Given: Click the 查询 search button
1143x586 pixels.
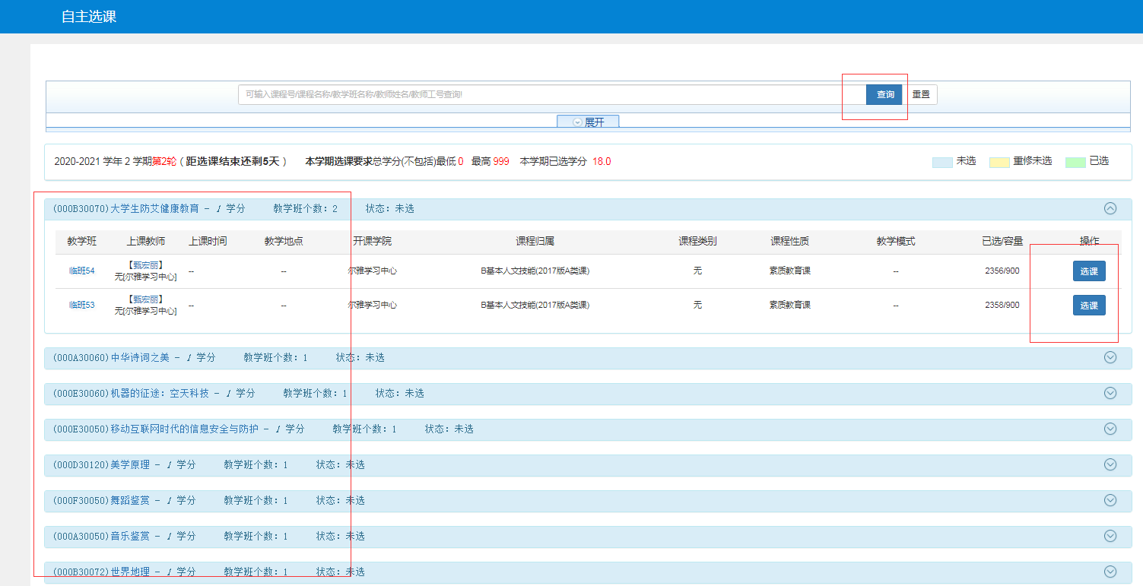Looking at the screenshot, I should pyautogui.click(x=884, y=95).
